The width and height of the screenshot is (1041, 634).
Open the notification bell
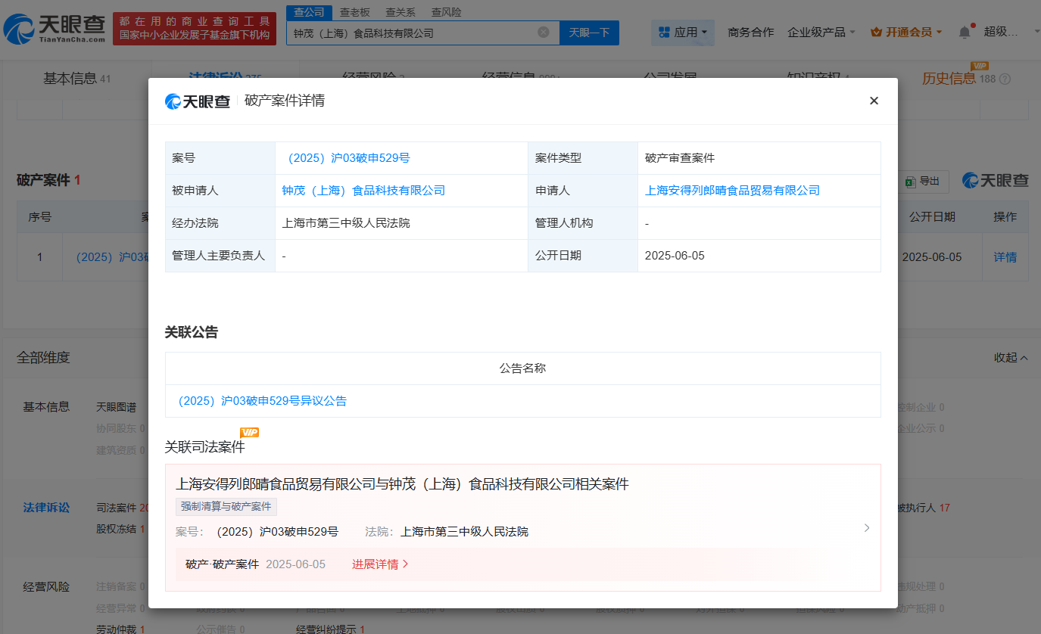click(x=964, y=33)
